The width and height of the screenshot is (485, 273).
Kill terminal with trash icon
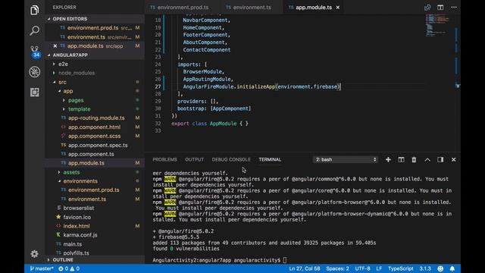[414, 160]
